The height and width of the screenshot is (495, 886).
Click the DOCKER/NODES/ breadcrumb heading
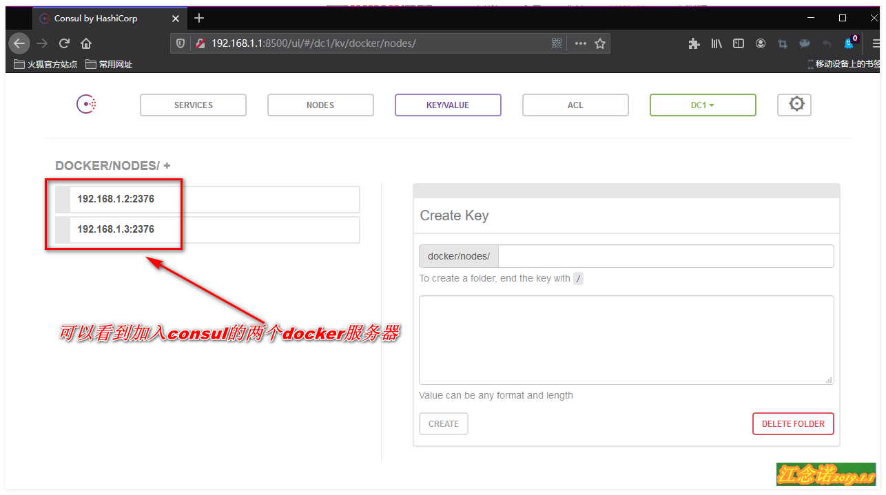107,166
